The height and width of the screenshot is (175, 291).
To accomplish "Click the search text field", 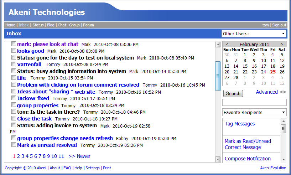I will click(x=254, y=102).
